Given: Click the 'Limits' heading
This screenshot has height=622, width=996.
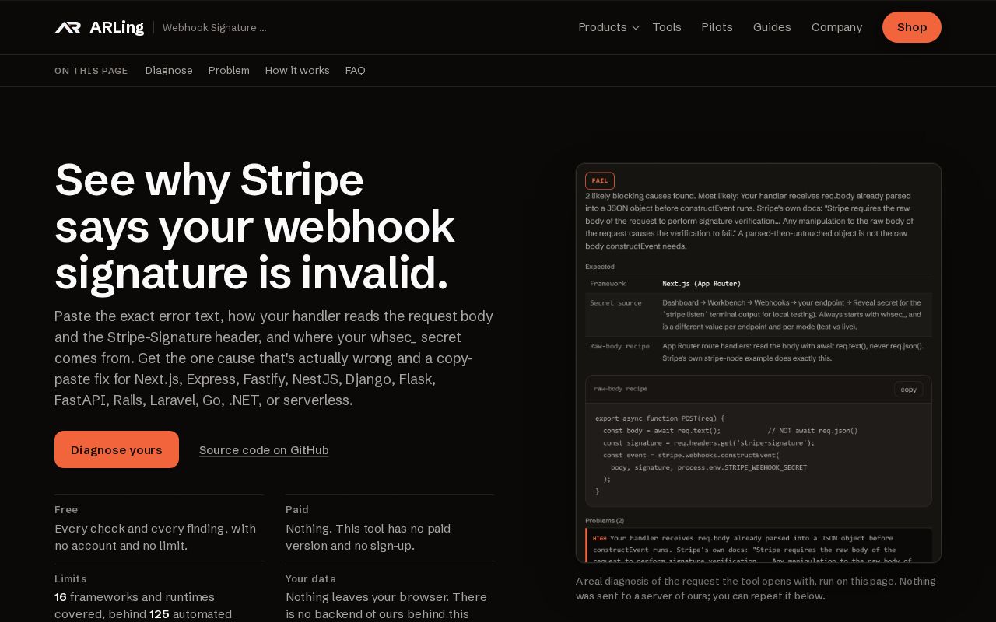Looking at the screenshot, I should [x=71, y=578].
